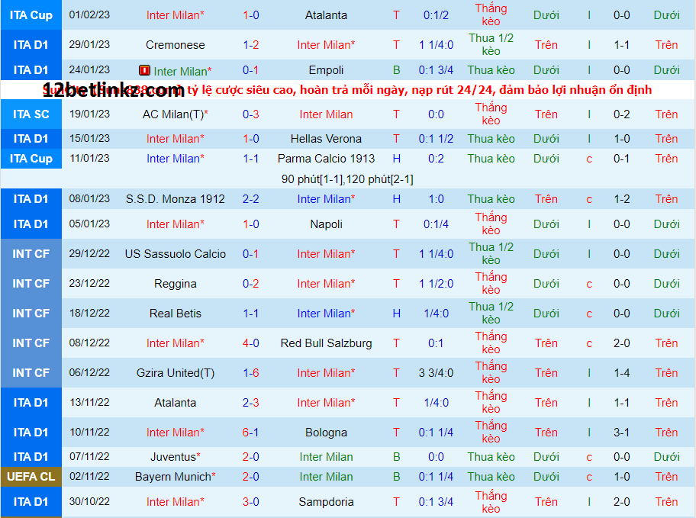
Task: Click the 6-1 match score
Action: pyautogui.click(x=250, y=433)
